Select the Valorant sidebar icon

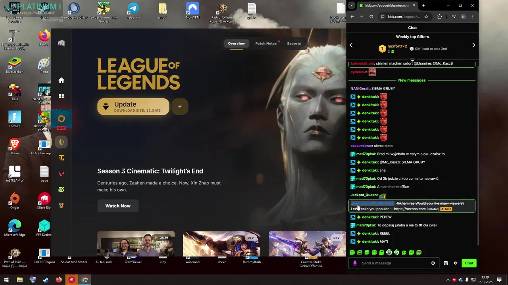tap(61, 173)
